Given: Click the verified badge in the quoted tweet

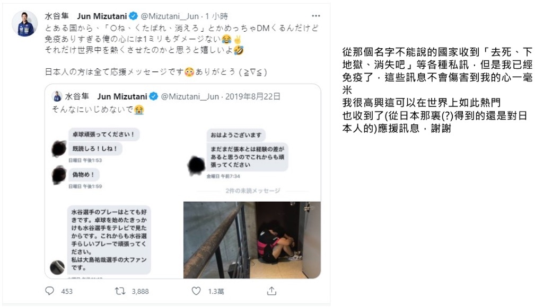Looking at the screenshot, I should tap(153, 96).
